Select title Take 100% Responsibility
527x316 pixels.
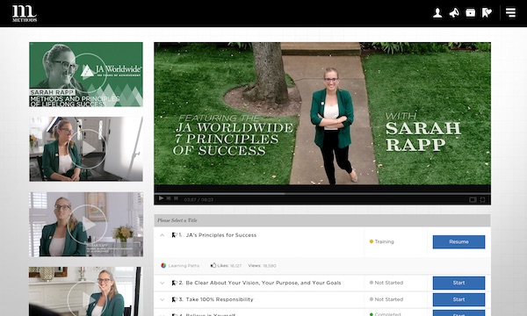tap(219, 299)
